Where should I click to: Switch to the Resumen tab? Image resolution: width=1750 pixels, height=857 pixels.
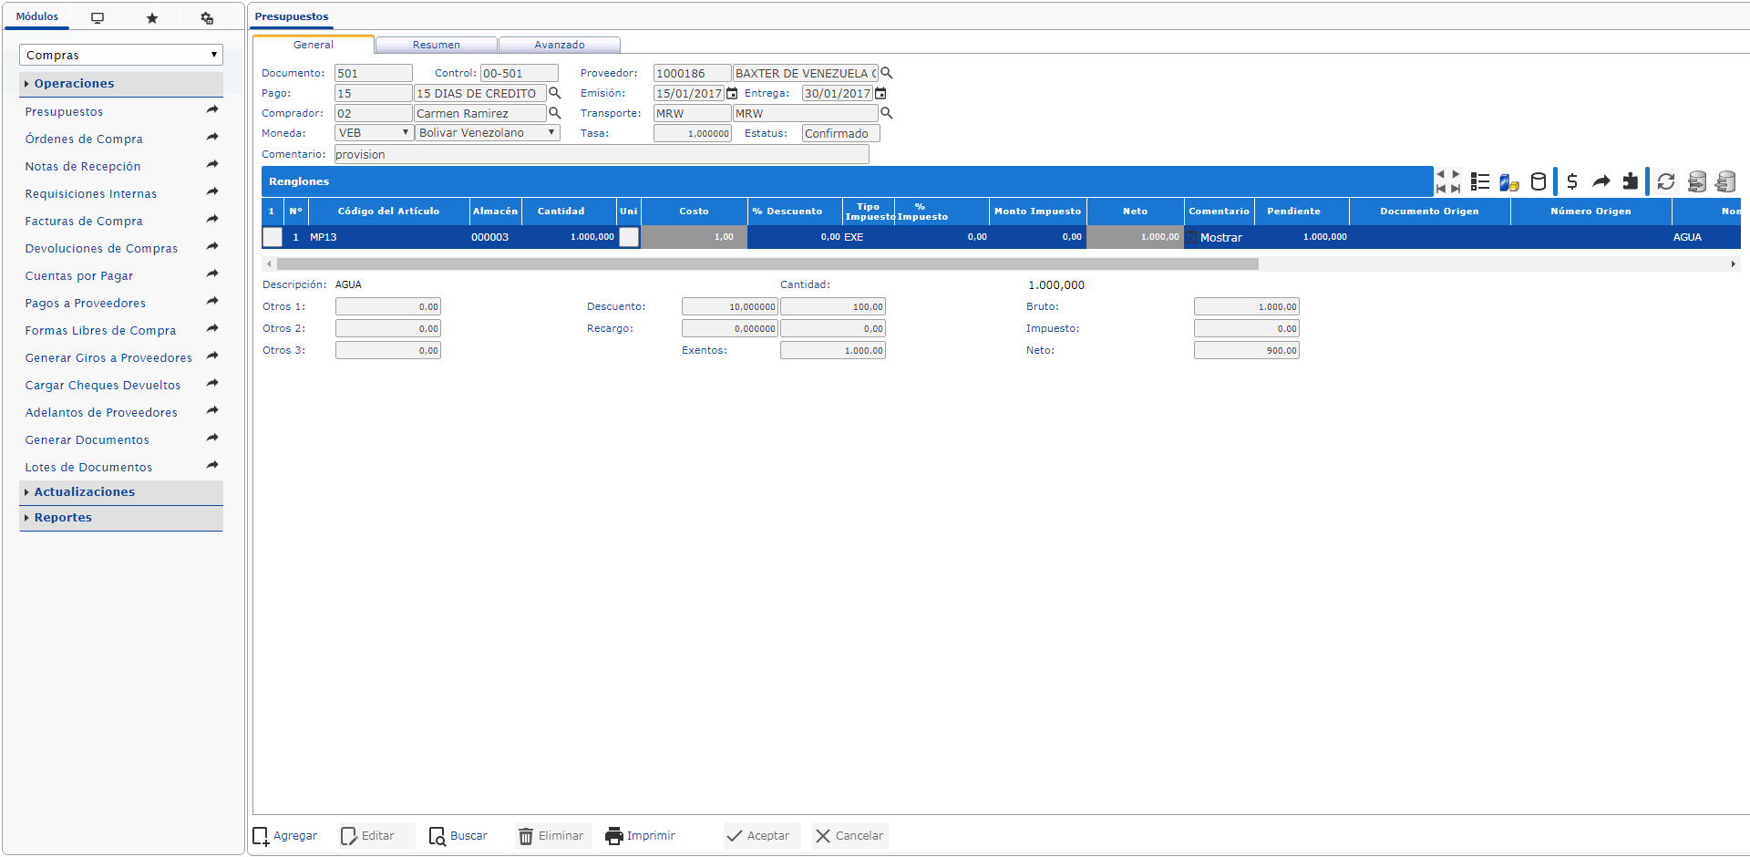coord(436,45)
